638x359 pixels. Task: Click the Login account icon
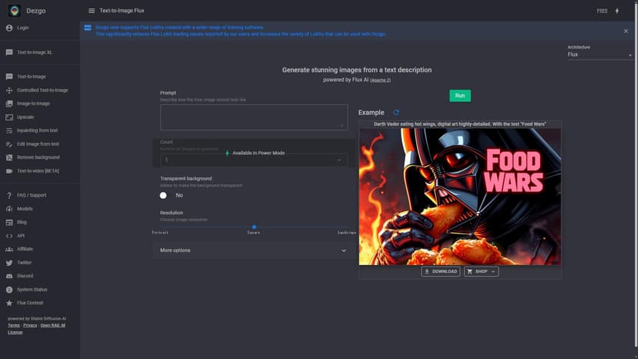(9, 28)
